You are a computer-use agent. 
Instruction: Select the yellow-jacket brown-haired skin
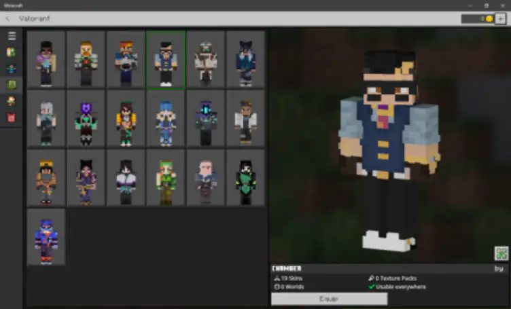tap(126, 119)
